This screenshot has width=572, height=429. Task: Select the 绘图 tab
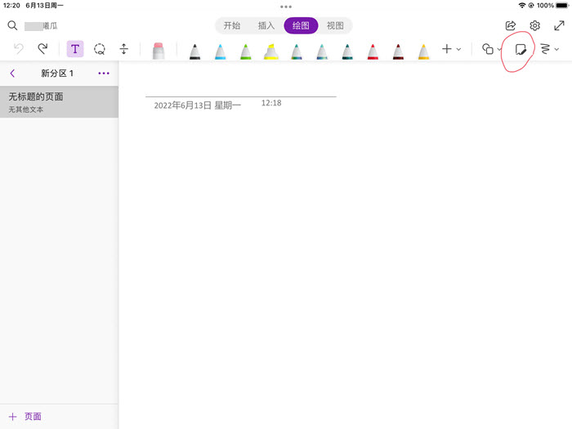[x=301, y=25]
